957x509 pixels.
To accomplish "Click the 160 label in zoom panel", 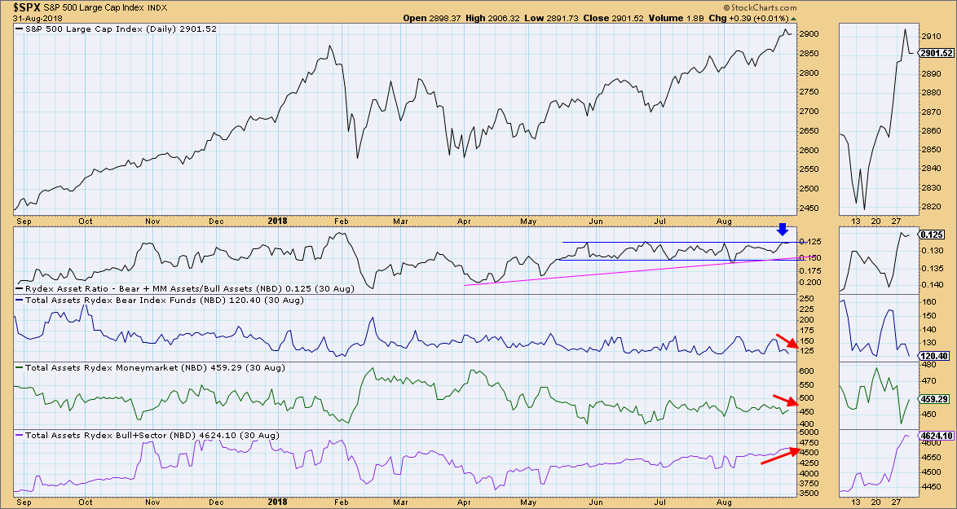I will (929, 302).
